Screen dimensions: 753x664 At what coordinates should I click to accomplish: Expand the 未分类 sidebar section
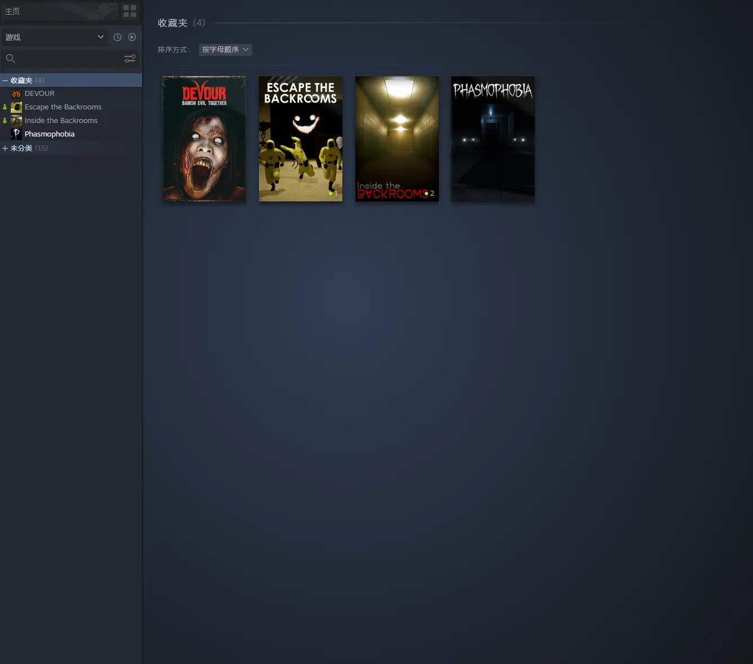click(5, 148)
